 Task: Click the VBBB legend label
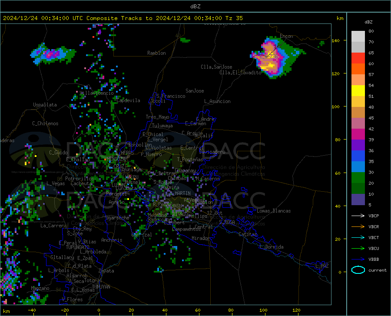click(374, 259)
